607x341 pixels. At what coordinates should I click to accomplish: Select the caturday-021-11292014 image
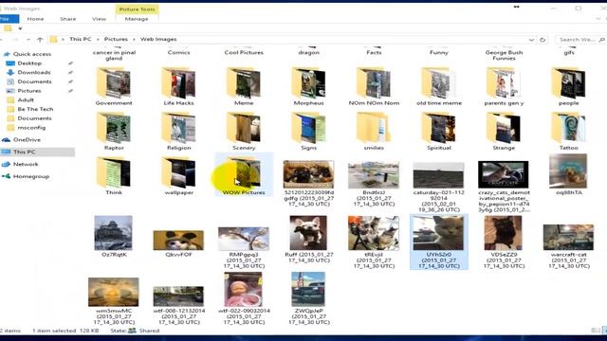tap(438, 175)
